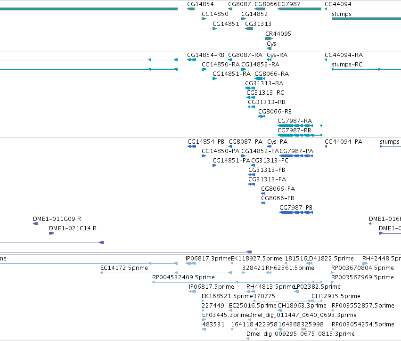Click the stumps gene bar
The width and height of the screenshot is (401, 341).
tap(366, 19)
